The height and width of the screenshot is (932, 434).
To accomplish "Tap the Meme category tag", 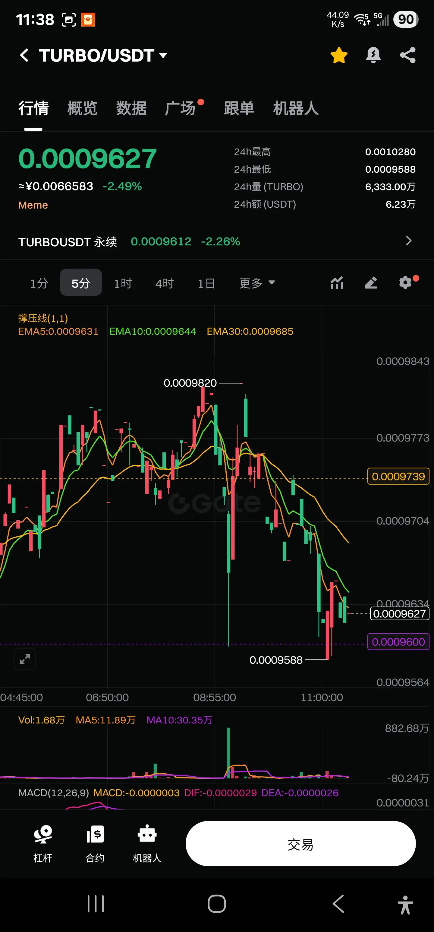I will pyautogui.click(x=33, y=205).
